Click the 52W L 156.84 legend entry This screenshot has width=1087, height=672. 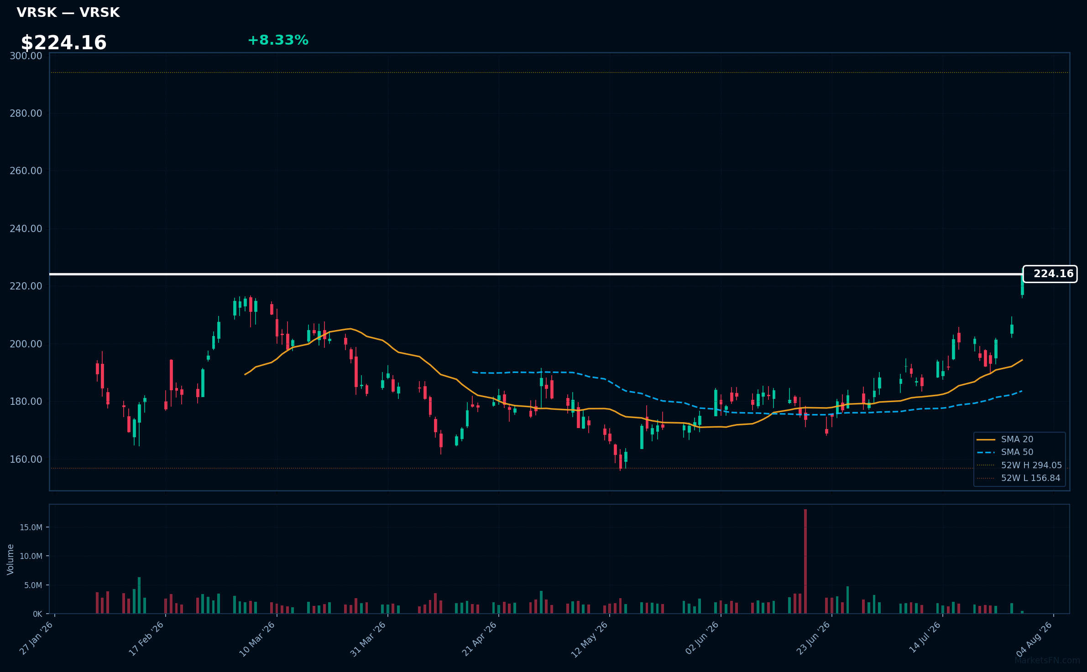1018,478
